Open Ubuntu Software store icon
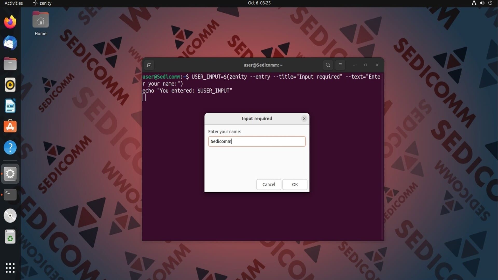 (x=10, y=127)
